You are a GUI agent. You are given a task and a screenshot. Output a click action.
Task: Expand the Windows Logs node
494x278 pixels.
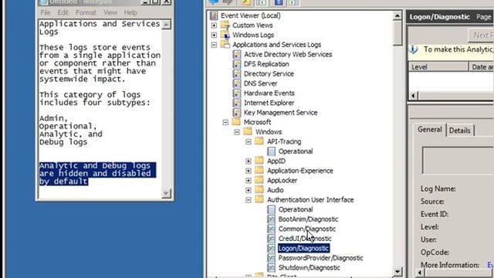[x=214, y=35]
